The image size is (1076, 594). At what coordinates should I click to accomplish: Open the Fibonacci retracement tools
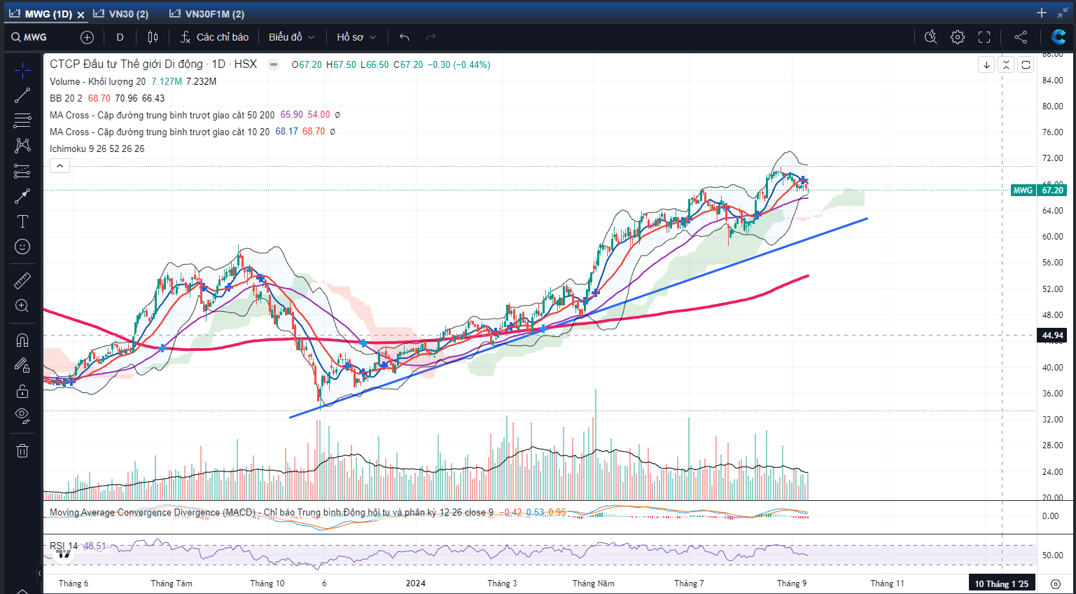[x=22, y=120]
